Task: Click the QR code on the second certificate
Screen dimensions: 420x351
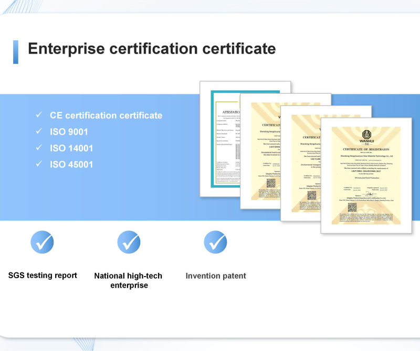Action: tap(271, 183)
